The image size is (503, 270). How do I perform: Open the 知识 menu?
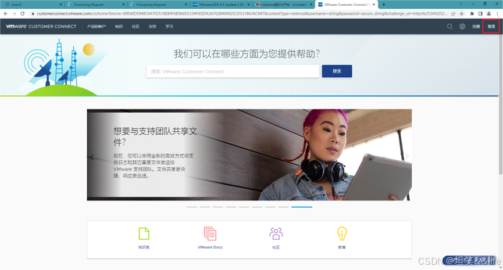pyautogui.click(x=119, y=27)
